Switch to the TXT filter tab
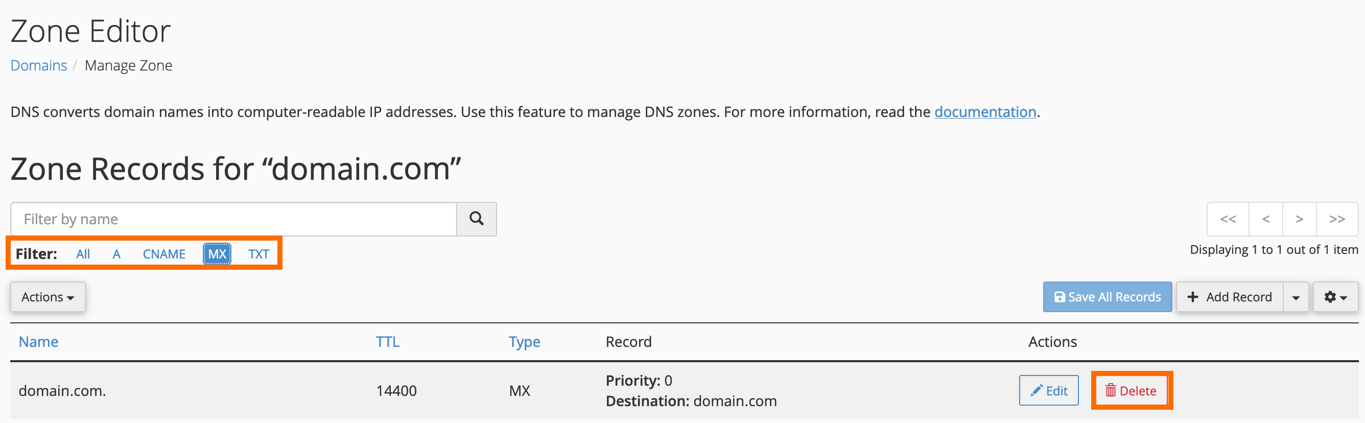1365x423 pixels. click(x=258, y=253)
